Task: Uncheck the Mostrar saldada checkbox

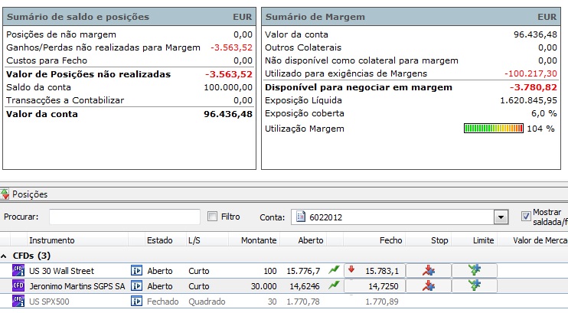Action: [x=526, y=217]
